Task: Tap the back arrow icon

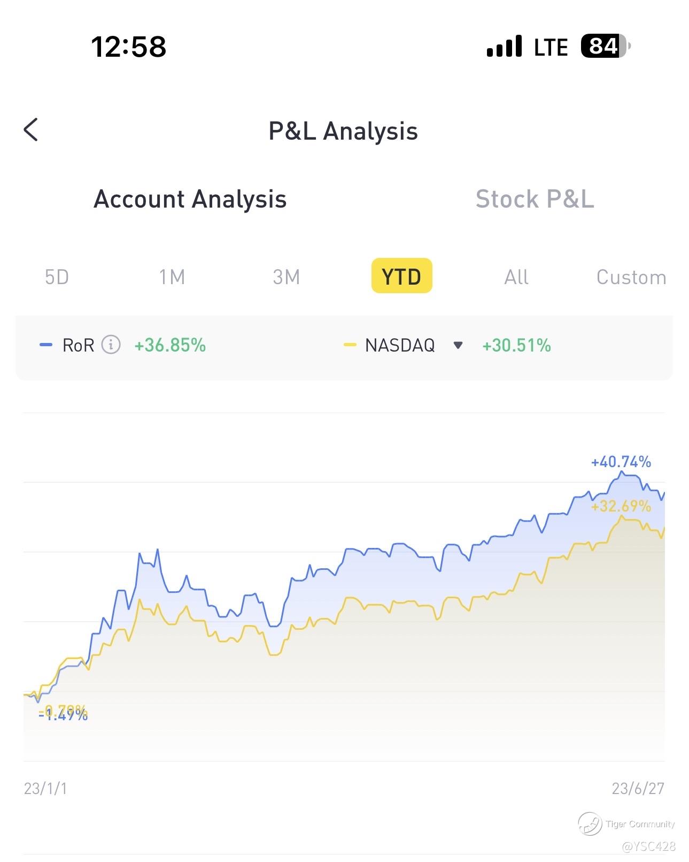Action: point(31,129)
